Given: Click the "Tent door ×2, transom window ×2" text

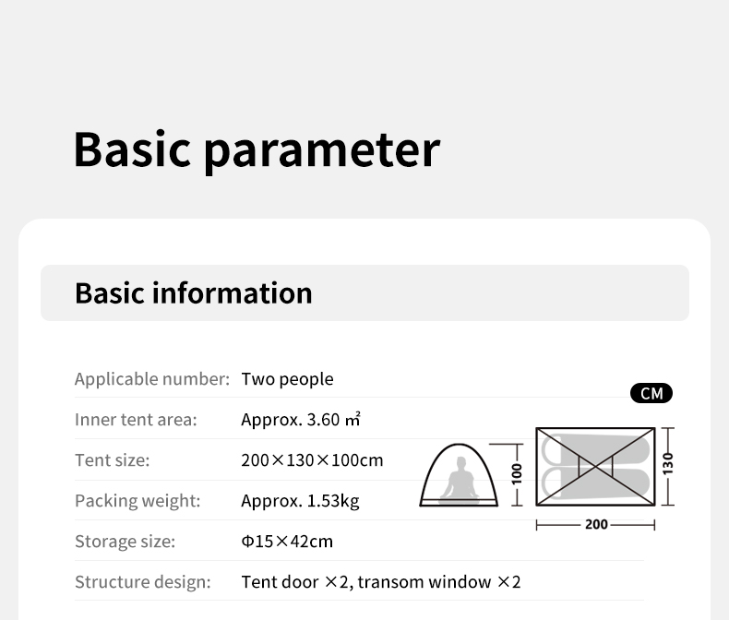Looking at the screenshot, I should (x=381, y=582).
